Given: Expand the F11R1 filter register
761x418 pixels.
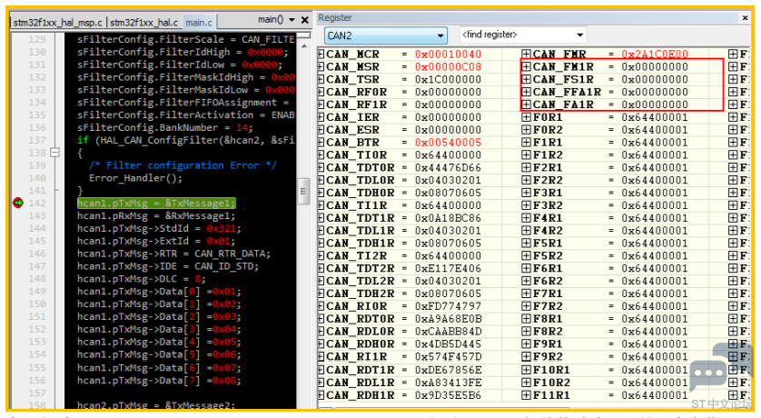Looking at the screenshot, I should pos(526,395).
